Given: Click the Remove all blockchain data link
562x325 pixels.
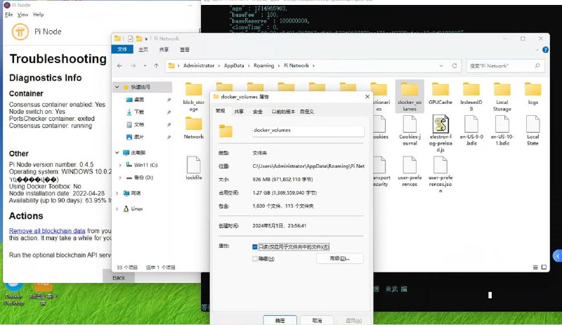Looking at the screenshot, I should (47, 230).
